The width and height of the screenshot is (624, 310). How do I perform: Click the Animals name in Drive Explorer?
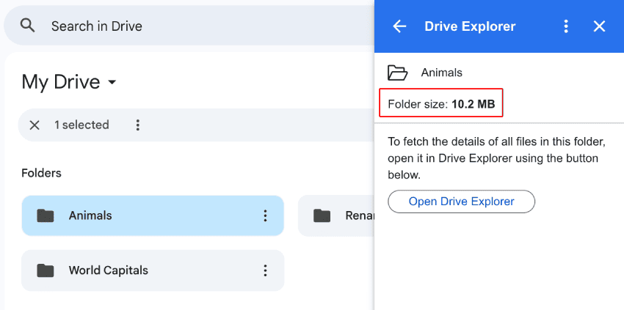point(442,73)
